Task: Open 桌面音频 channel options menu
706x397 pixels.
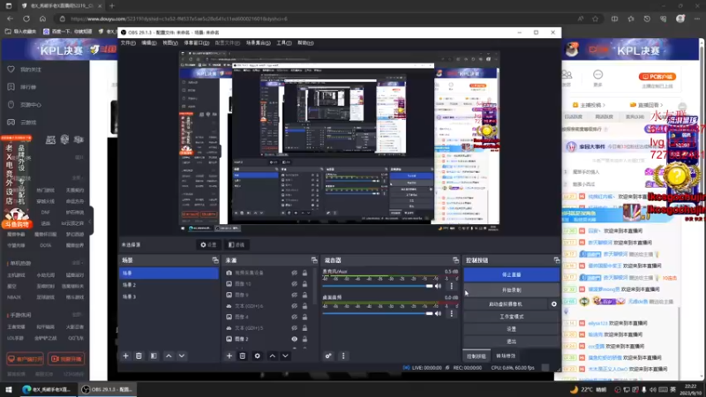Action: click(x=452, y=313)
